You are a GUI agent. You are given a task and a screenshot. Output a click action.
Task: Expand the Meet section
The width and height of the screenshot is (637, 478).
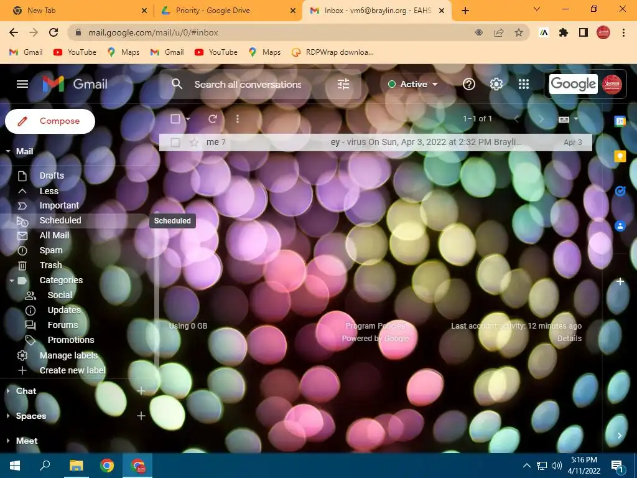(x=8, y=441)
